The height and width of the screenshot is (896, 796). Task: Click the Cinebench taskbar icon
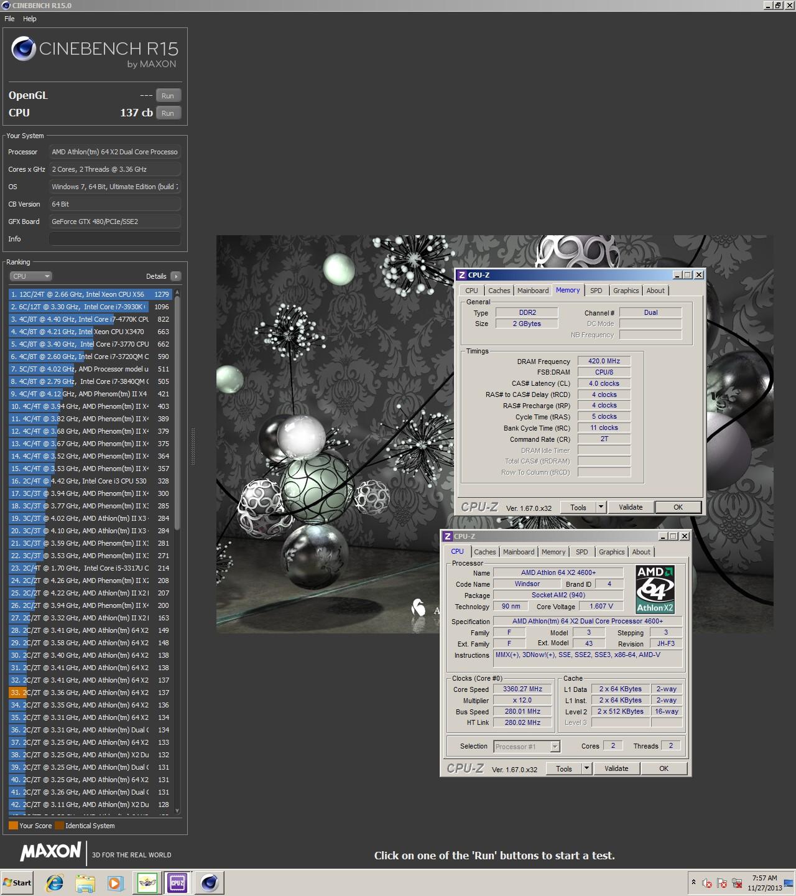point(210,882)
